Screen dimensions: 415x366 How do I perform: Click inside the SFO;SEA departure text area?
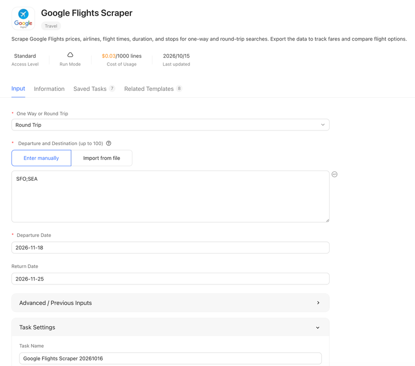[x=170, y=196]
